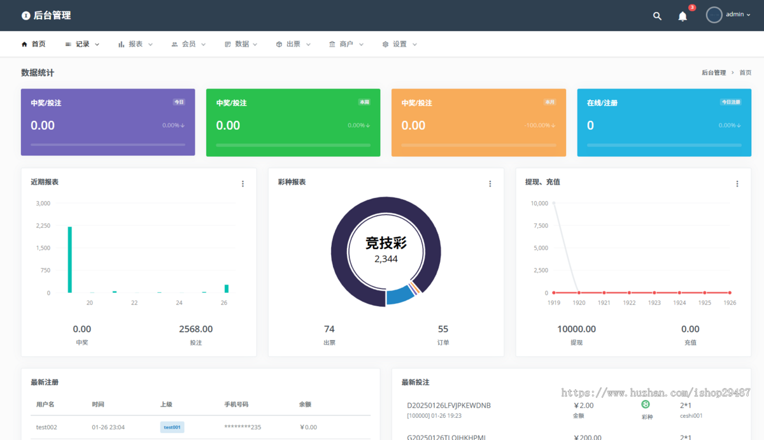Click the 后台管理 breadcrumb link
764x440 pixels.
714,73
